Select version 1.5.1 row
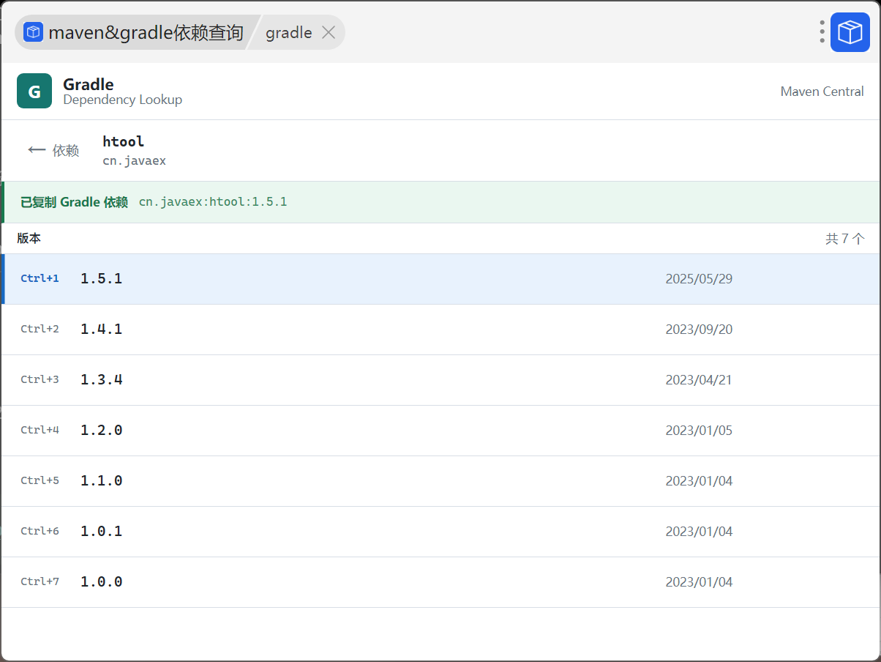The width and height of the screenshot is (881, 662). pos(440,279)
